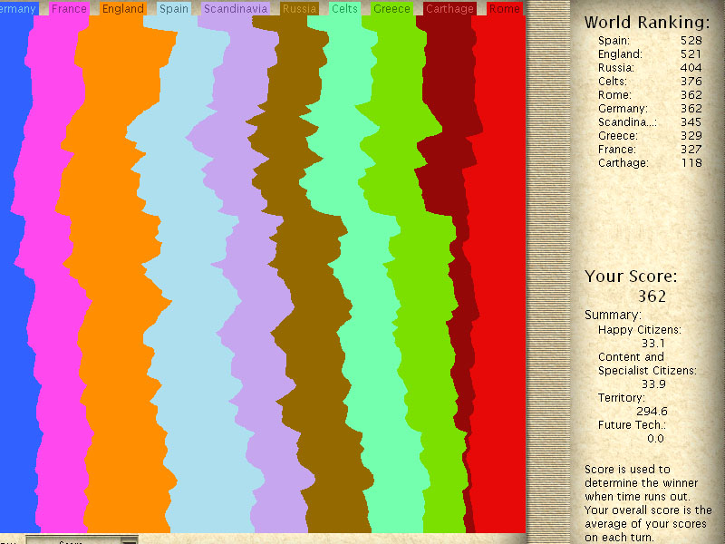Click the Germany label above the graph
The width and height of the screenshot is (725, 544).
19,9
